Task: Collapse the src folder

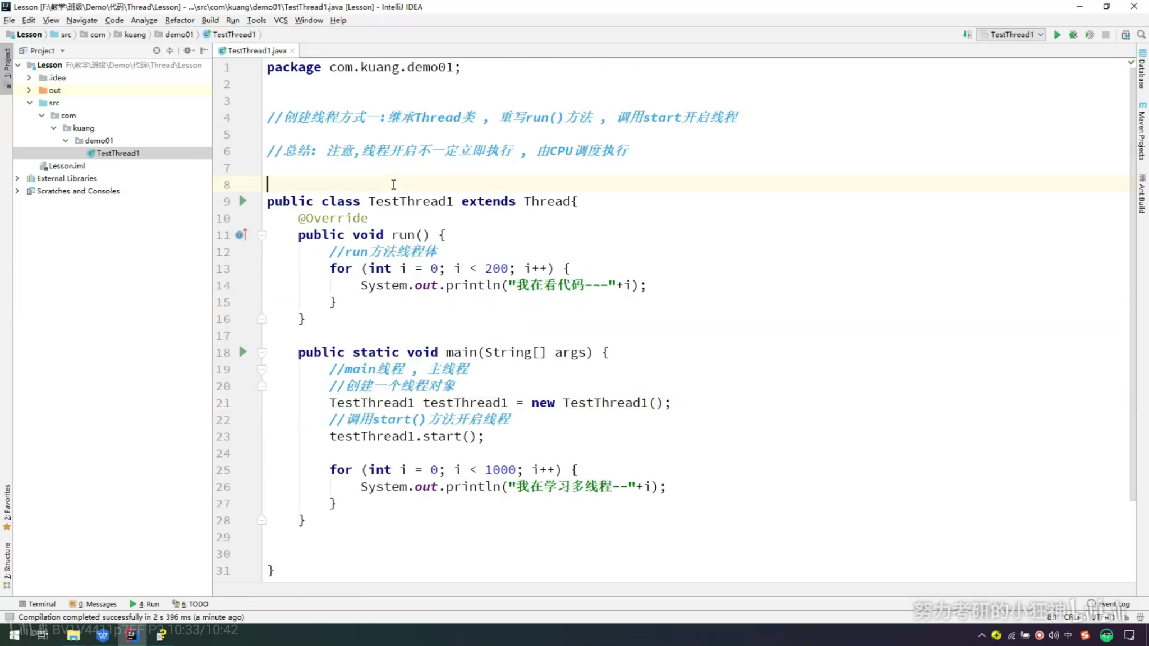Action: [30, 103]
